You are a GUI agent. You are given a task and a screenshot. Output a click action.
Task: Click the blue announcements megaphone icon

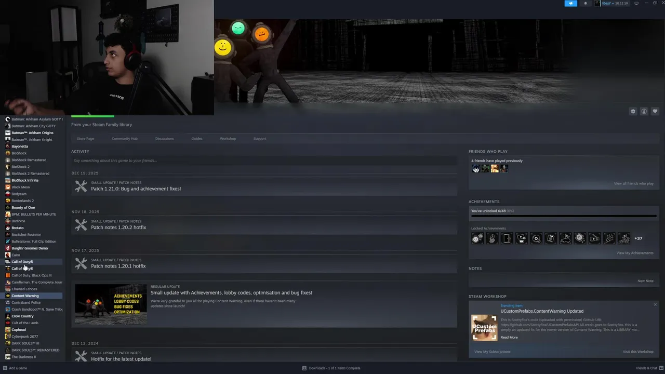570,3
